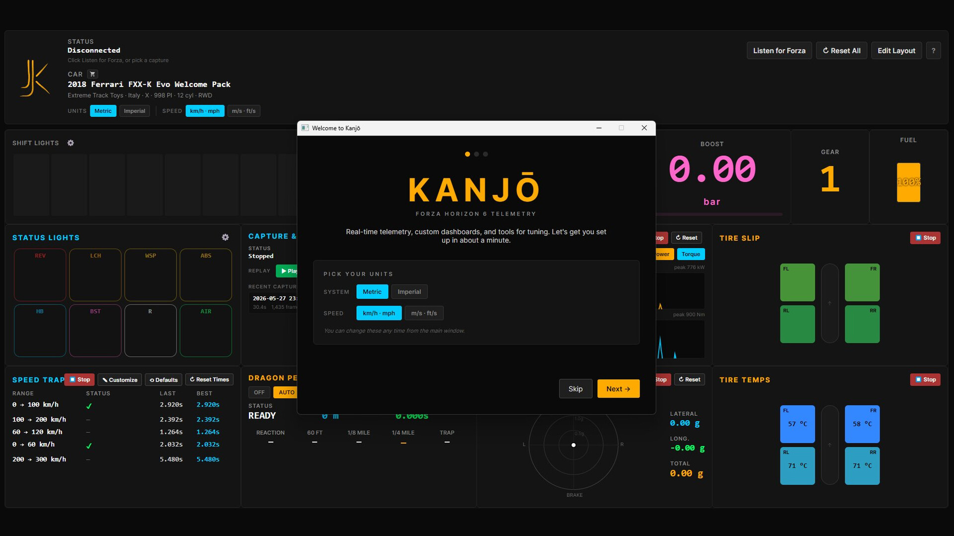
Task: Go to third welcome page dot
Action: coord(485,154)
